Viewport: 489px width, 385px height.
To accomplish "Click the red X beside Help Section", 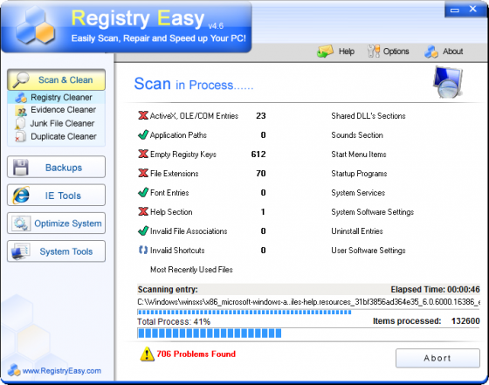I will (143, 211).
